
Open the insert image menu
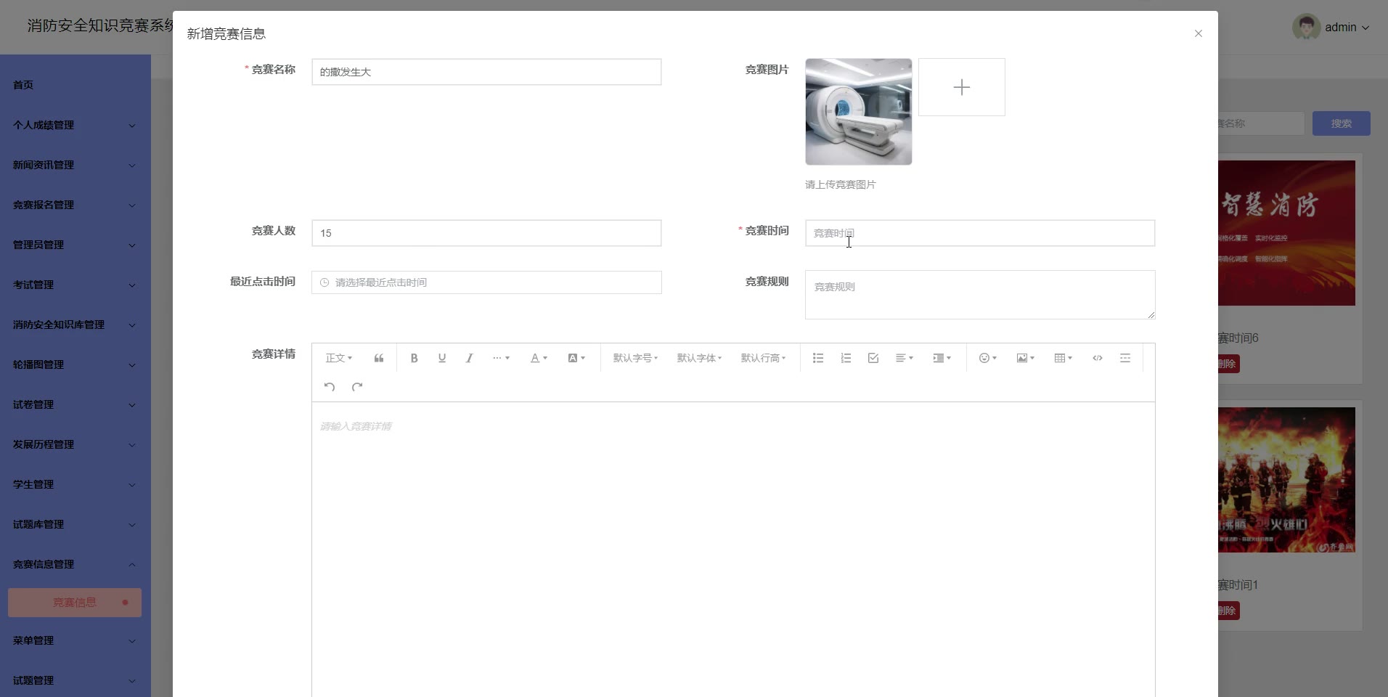tap(1025, 358)
